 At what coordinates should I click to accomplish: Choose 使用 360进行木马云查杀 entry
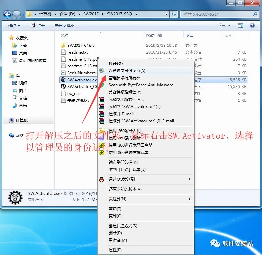[x=146, y=145]
